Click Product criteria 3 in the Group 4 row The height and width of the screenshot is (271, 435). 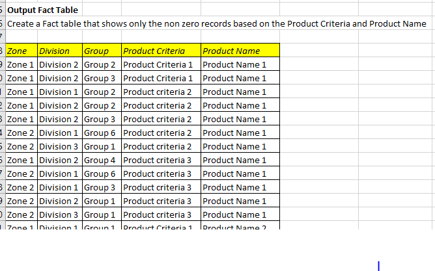point(161,160)
